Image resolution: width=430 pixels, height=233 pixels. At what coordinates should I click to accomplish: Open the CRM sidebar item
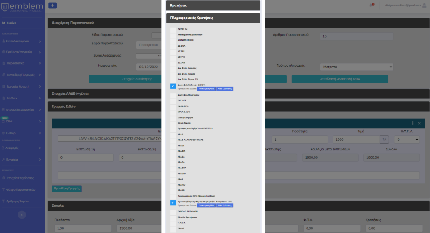coord(22,122)
